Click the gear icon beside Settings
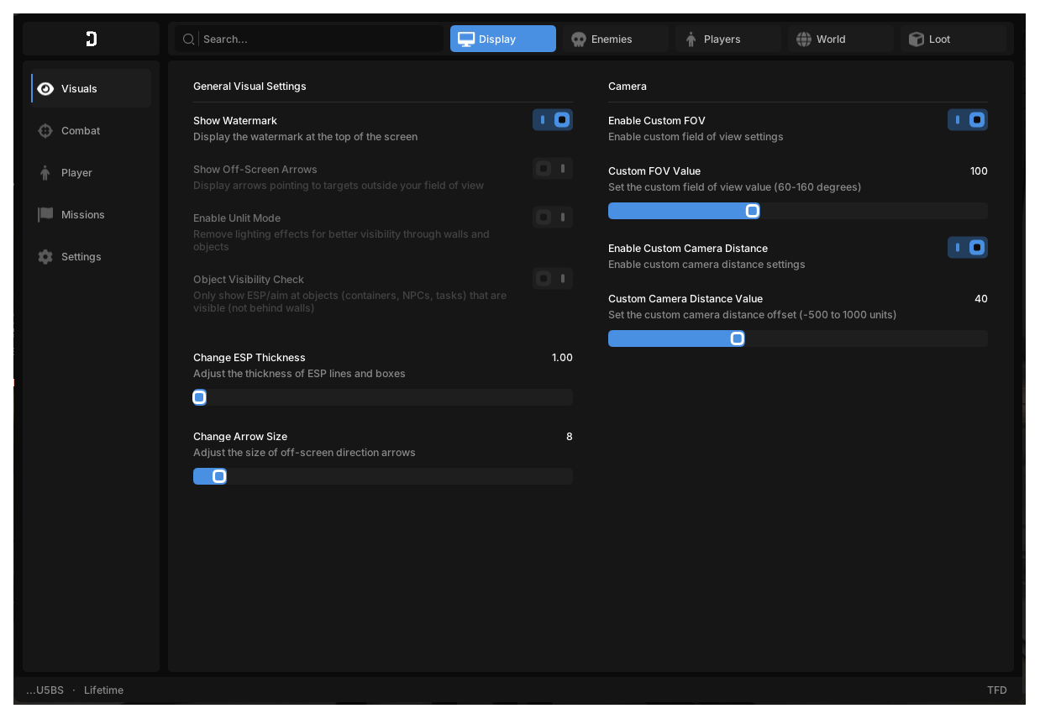This screenshot has width=1040, height=719. [x=45, y=257]
